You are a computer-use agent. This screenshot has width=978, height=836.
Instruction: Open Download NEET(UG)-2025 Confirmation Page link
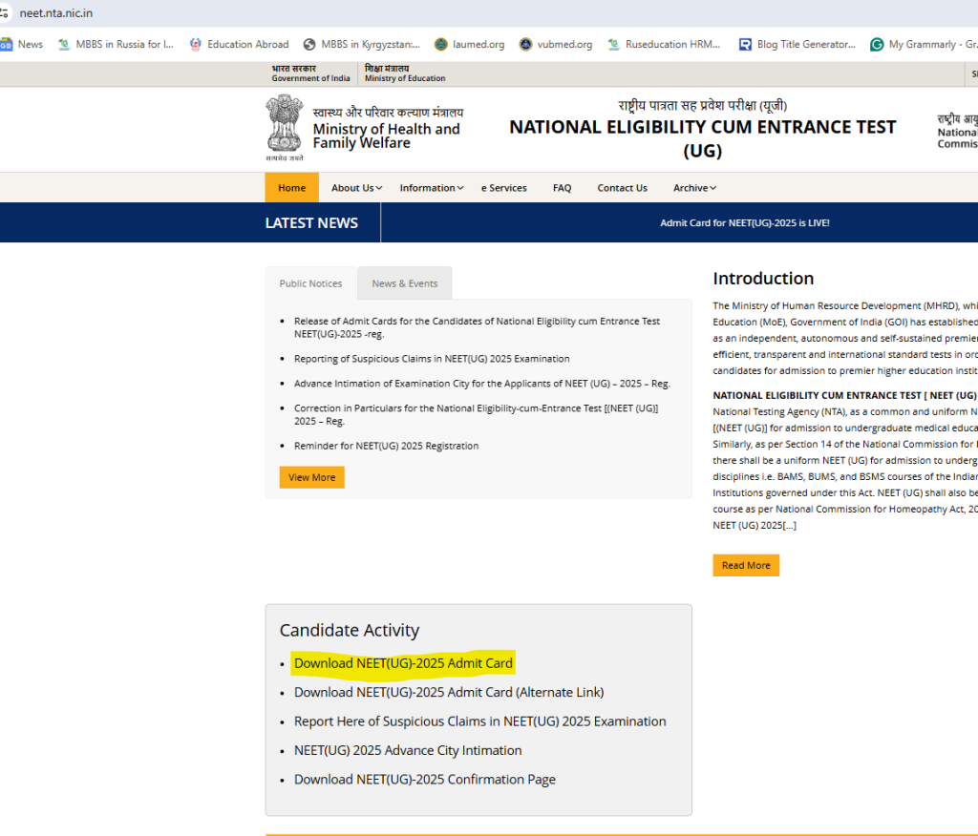(x=425, y=780)
